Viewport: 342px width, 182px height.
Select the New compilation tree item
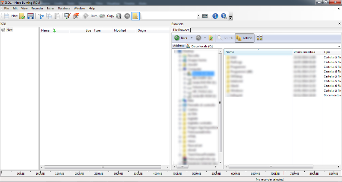pos(9,30)
